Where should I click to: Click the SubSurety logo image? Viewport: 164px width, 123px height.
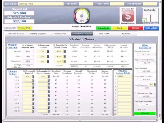(x=151, y=15)
